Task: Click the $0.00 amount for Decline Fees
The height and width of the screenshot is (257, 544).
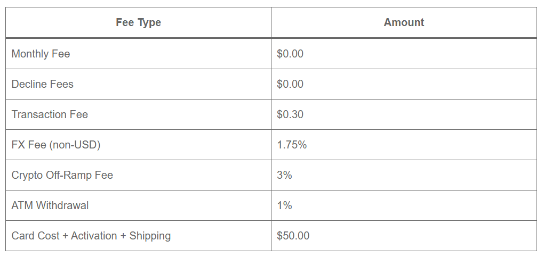Action: coord(290,84)
